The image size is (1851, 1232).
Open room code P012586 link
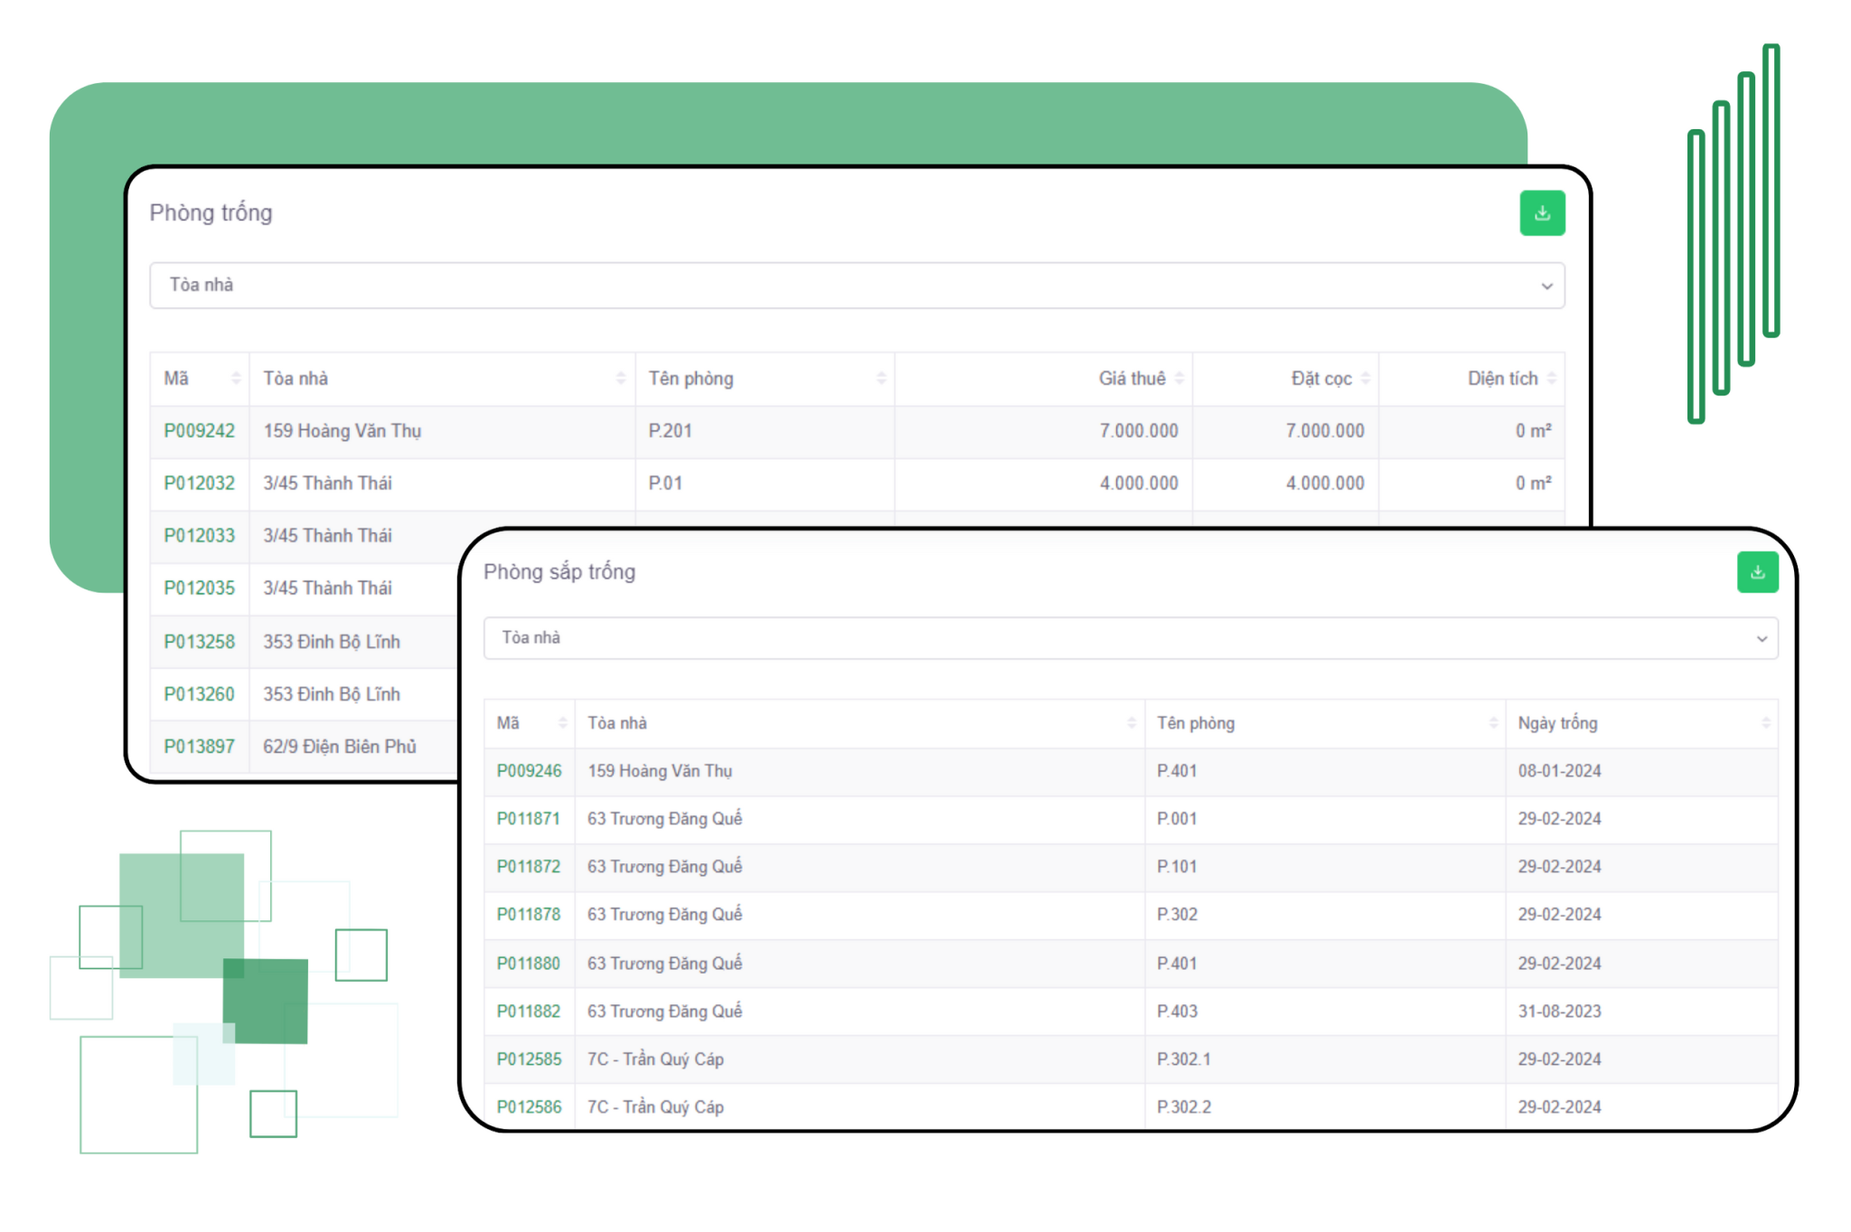[529, 1107]
